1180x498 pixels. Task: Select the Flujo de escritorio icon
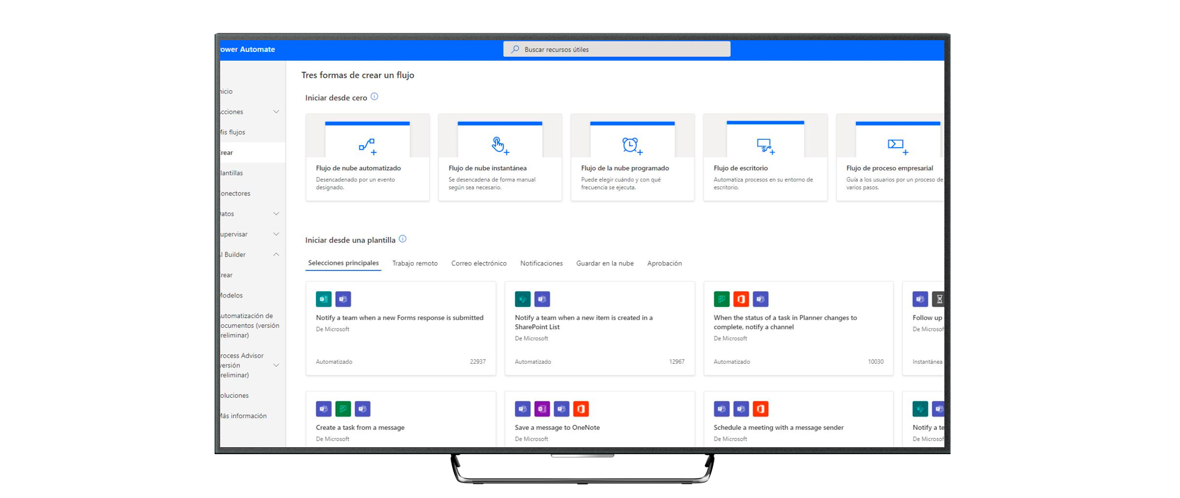[766, 146]
